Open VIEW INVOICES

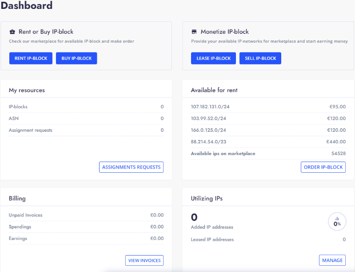click(144, 260)
